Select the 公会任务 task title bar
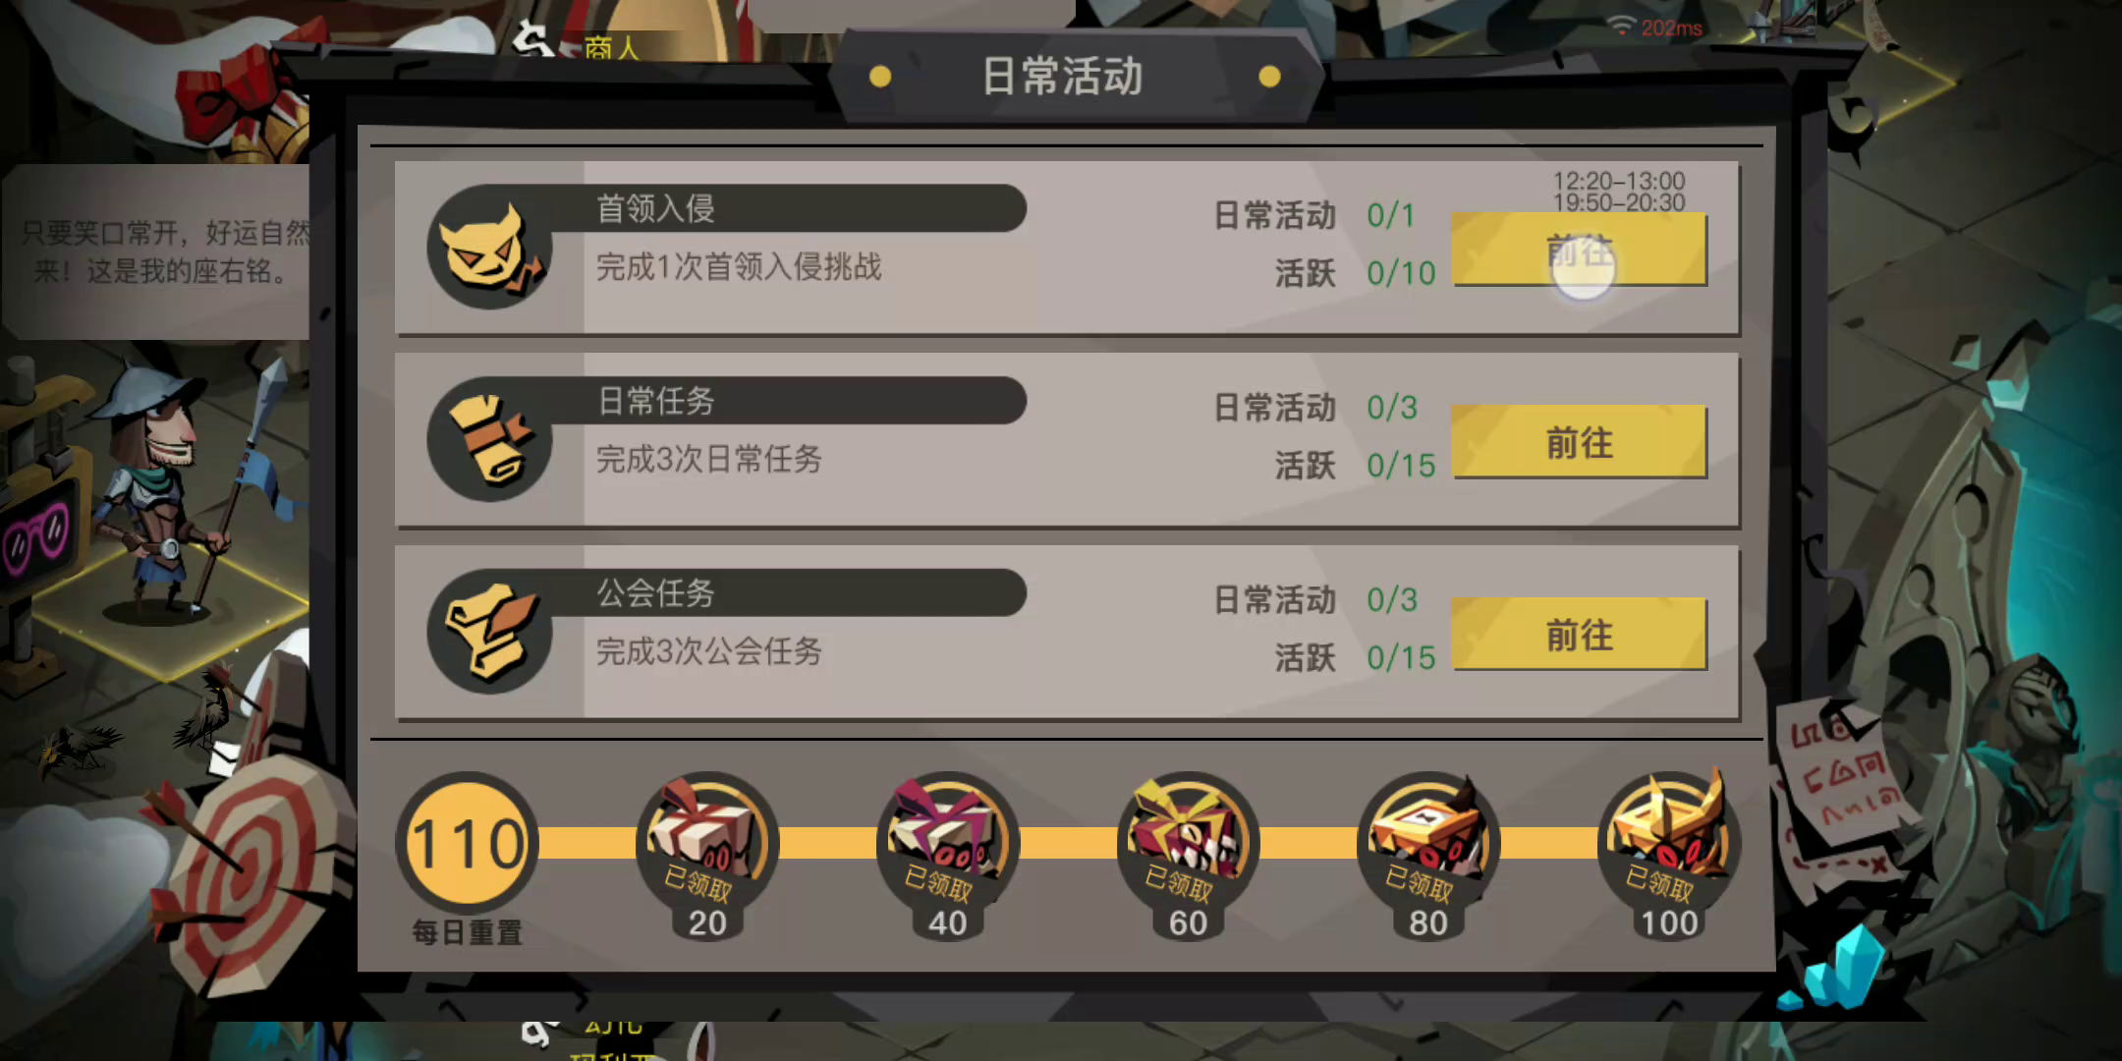The height and width of the screenshot is (1061, 2122). tap(806, 593)
